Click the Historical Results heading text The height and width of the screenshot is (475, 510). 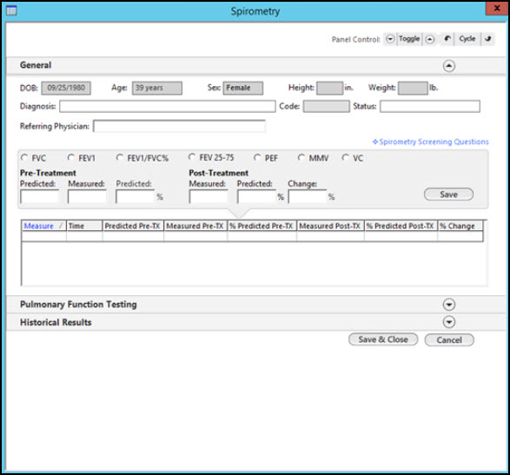click(56, 322)
